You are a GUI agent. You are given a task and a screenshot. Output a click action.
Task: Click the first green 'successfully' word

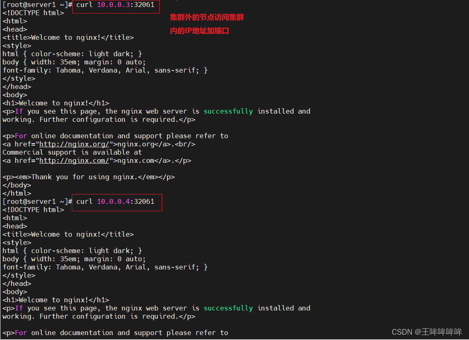[228, 111]
